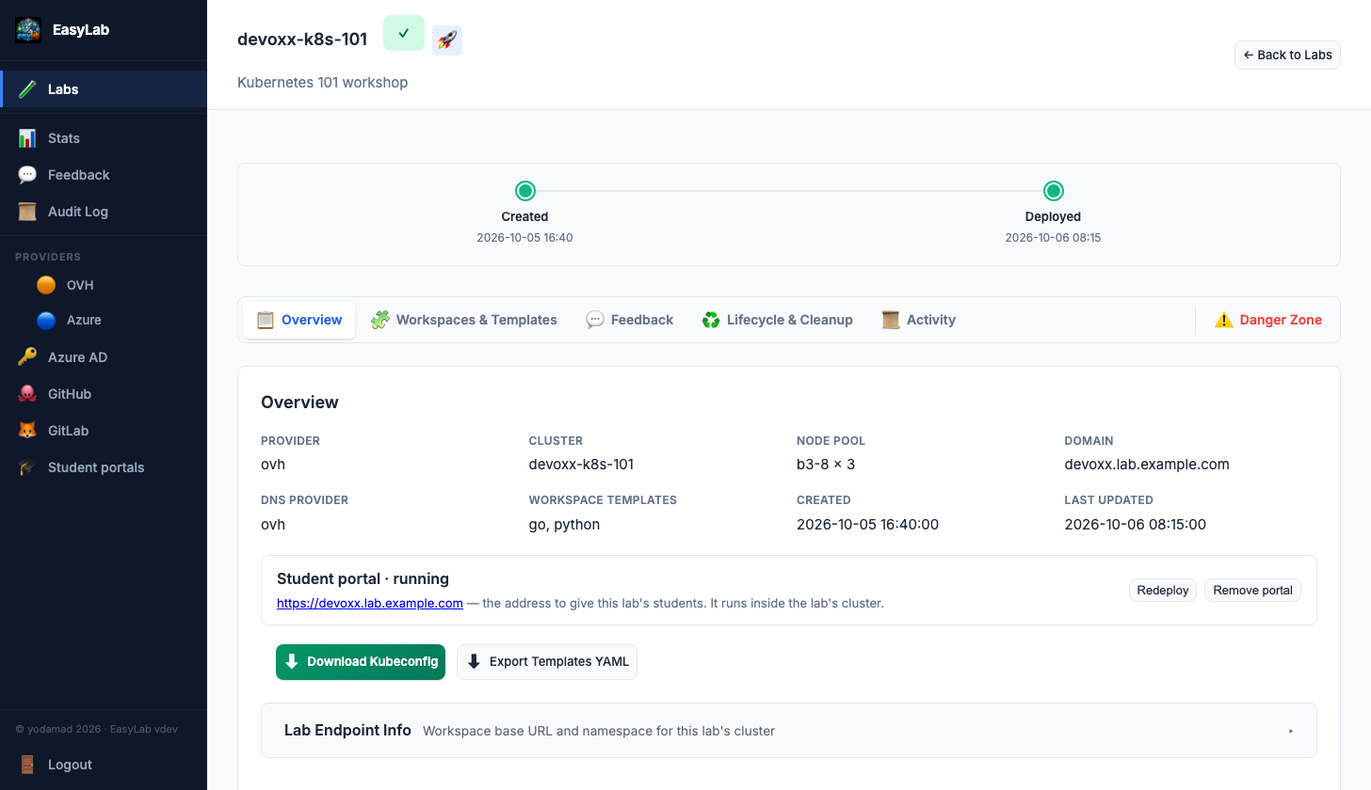Open the Lifecycle & Cleanup tab
This screenshot has height=790, width=1371.
pos(778,320)
